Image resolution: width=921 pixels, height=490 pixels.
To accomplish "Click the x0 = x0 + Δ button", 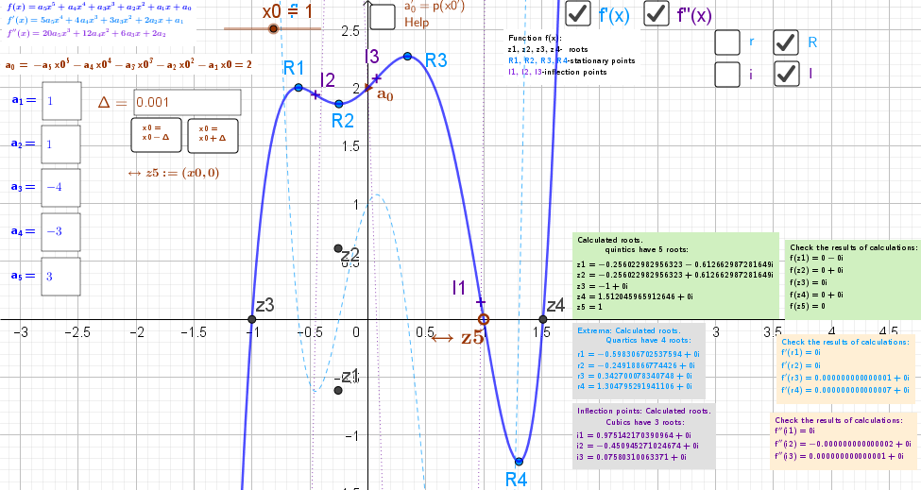I will [x=213, y=136].
